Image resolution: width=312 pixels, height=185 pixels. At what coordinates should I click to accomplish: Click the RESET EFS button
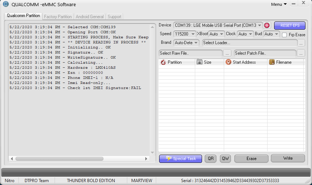click(290, 25)
